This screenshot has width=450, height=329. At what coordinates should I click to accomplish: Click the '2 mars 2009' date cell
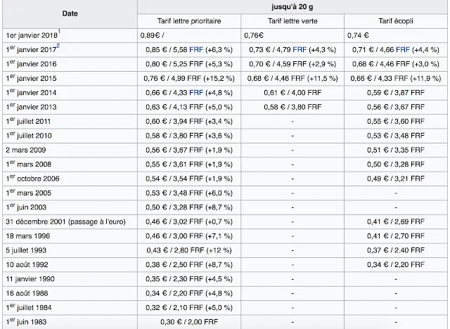[x=70, y=150]
